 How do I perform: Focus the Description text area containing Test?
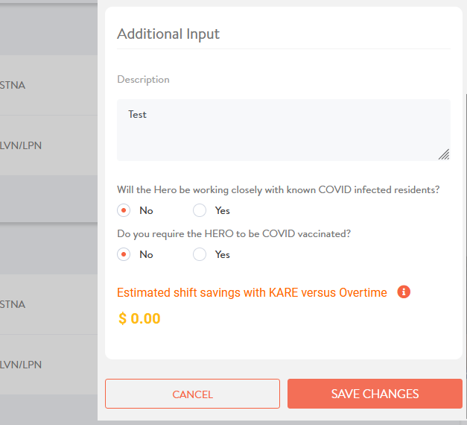point(284,130)
